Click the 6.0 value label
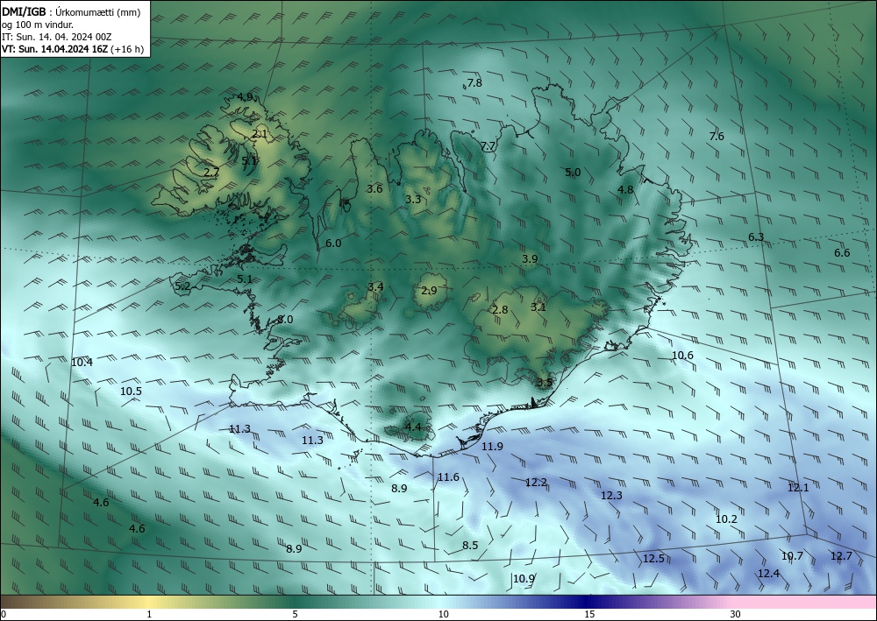The width and height of the screenshot is (877, 621). click(333, 243)
